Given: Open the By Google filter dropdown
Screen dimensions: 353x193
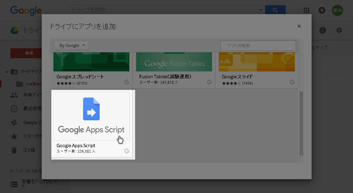Looking at the screenshot, I should (x=72, y=45).
